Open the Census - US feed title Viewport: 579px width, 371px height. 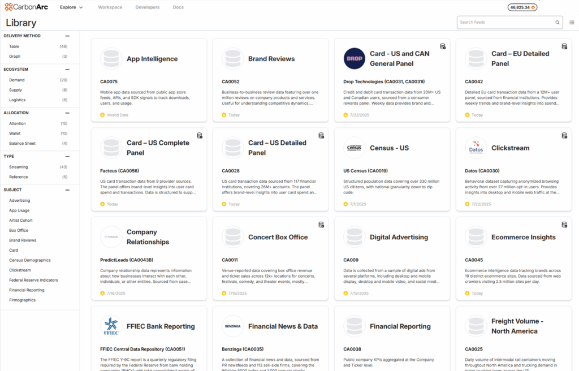click(389, 148)
